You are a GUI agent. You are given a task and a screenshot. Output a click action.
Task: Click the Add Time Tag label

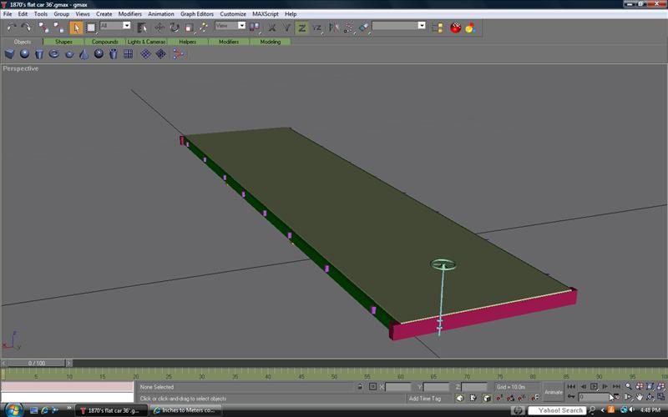(x=425, y=399)
